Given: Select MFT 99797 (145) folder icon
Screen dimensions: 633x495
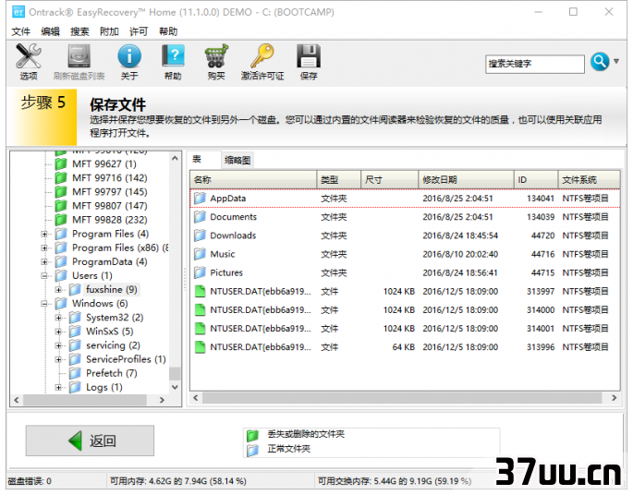Looking at the screenshot, I should (x=61, y=191).
